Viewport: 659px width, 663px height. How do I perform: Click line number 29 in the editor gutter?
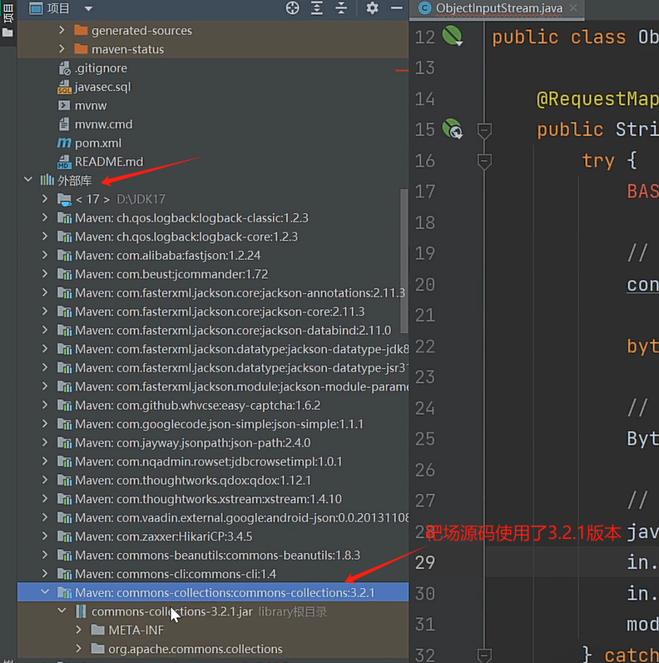[424, 561]
